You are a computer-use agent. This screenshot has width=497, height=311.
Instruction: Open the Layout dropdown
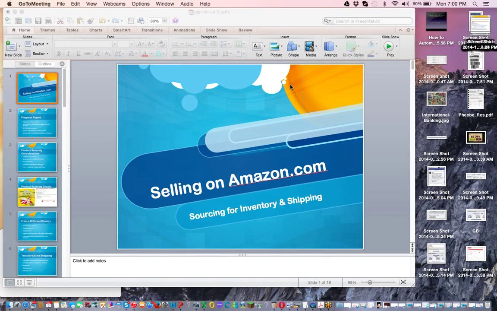(x=37, y=44)
